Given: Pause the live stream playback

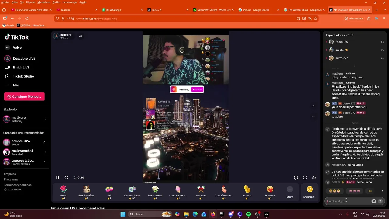Looking at the screenshot, I should pyautogui.click(x=57, y=178).
